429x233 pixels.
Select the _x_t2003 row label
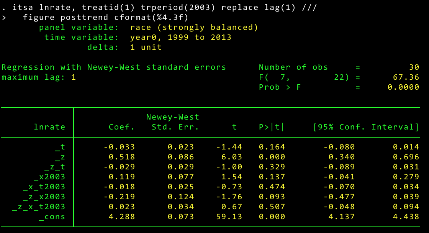point(44,187)
